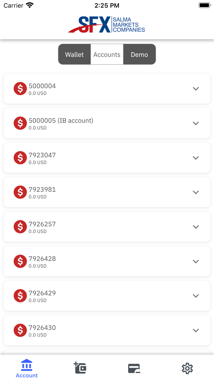The height and width of the screenshot is (380, 214).
Task: Tap dollar icon for account 7926257
Action: (x=20, y=227)
